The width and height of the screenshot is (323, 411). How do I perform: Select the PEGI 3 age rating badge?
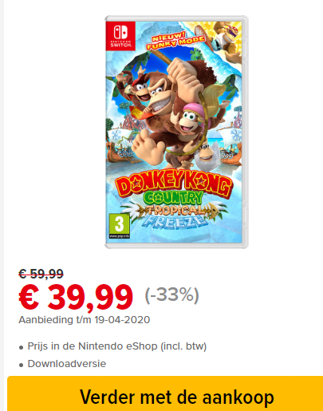120,226
